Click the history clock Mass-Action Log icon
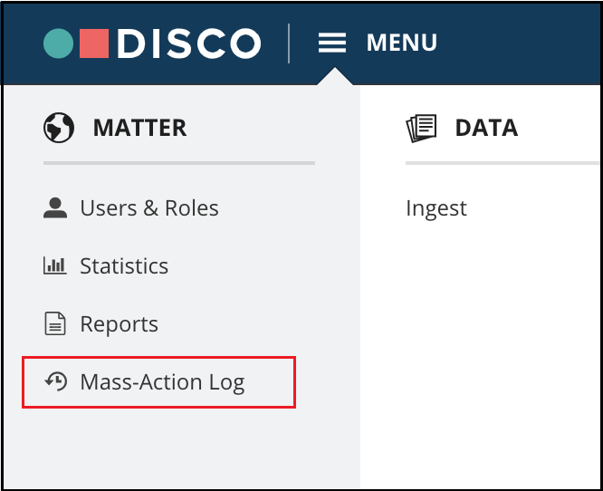Viewport: 603px width, 491px height. tap(56, 381)
